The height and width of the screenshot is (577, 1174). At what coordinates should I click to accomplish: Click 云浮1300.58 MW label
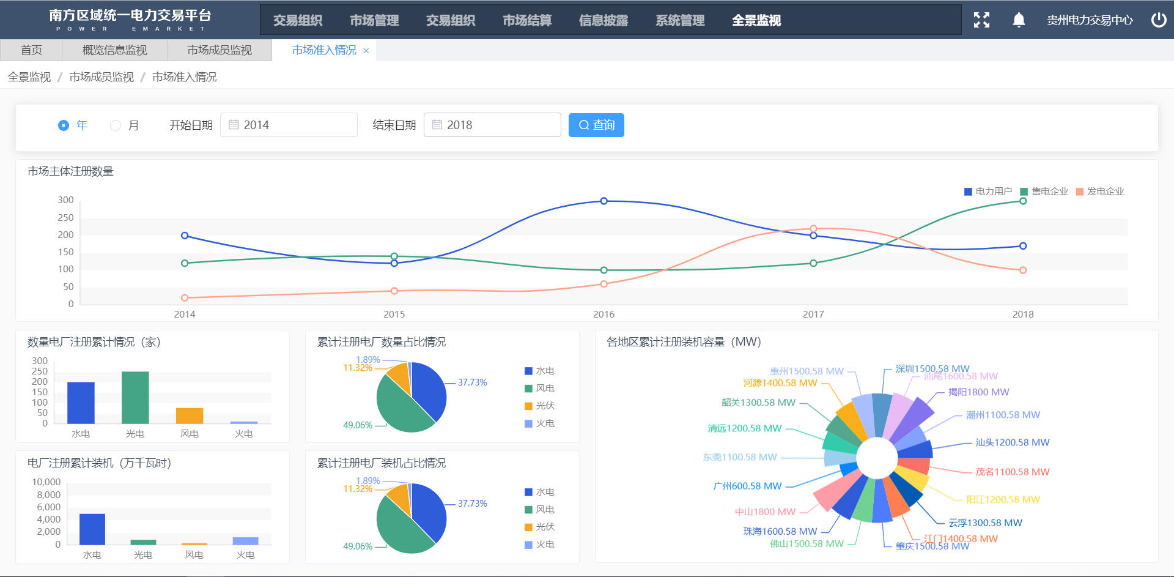pyautogui.click(x=985, y=523)
